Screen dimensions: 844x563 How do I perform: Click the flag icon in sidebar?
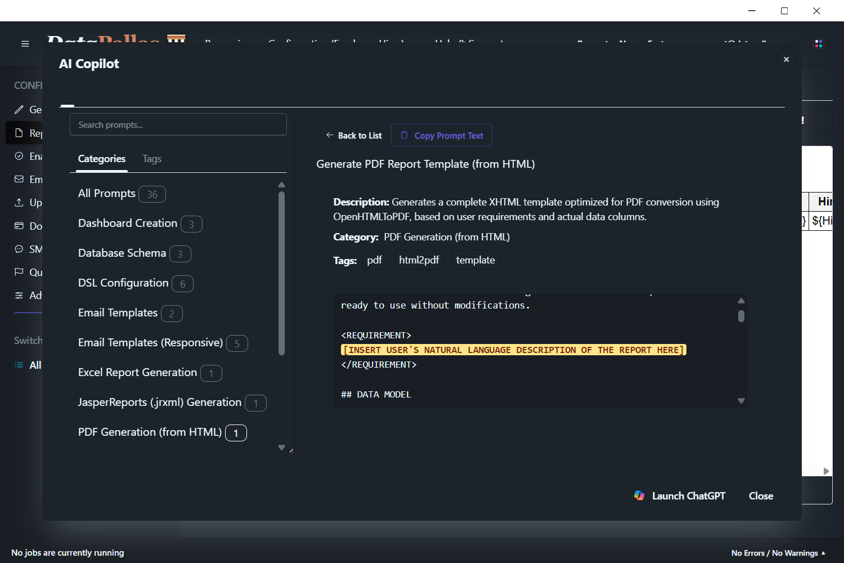19,272
